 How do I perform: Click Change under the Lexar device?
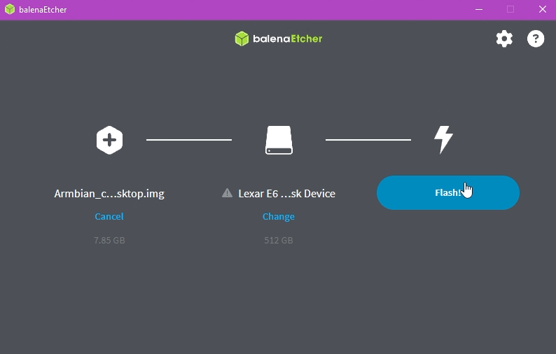(279, 217)
